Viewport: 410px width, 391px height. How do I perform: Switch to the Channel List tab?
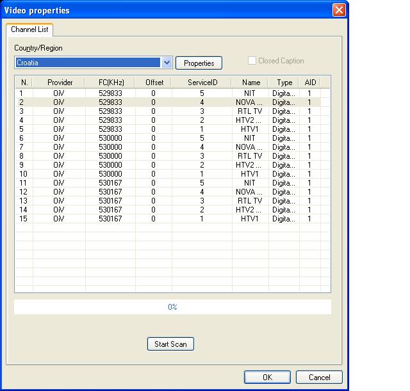pos(30,30)
